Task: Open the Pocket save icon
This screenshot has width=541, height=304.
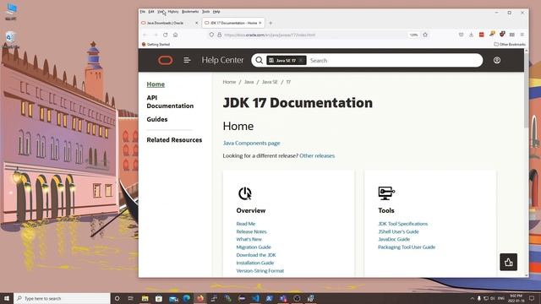Action: click(x=461, y=35)
